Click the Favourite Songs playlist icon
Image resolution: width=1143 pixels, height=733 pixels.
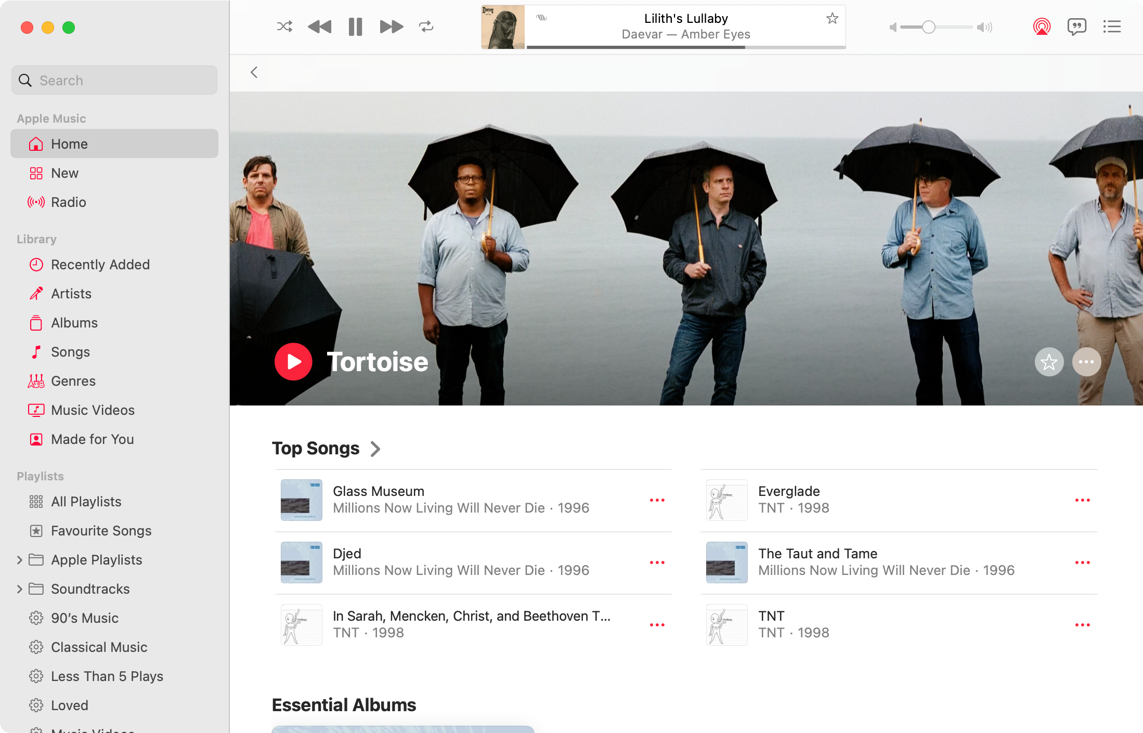pos(36,531)
